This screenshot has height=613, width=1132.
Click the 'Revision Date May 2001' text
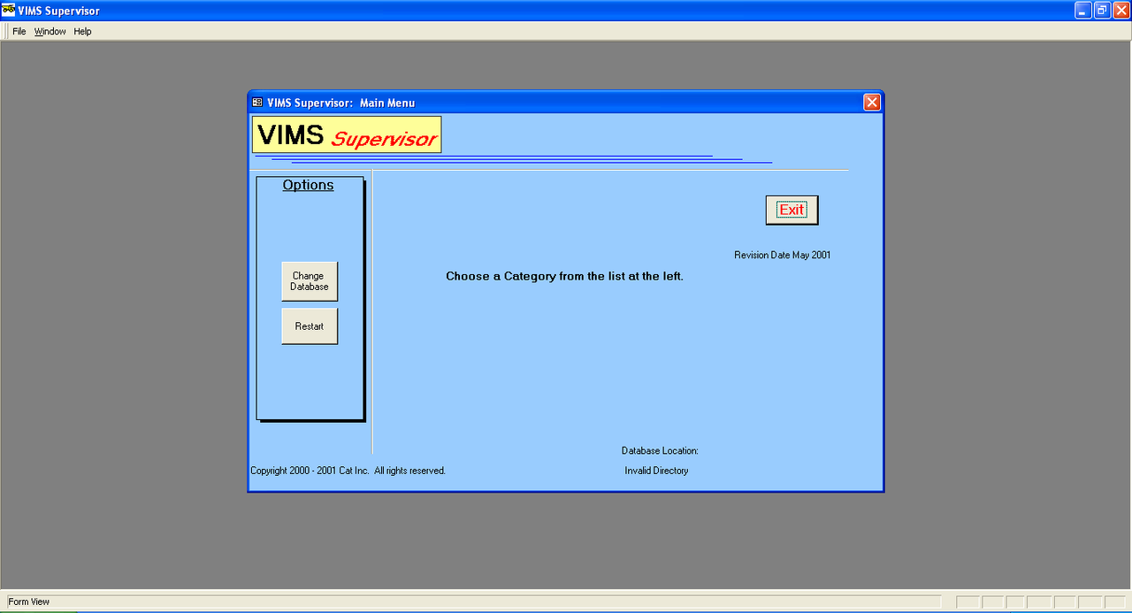783,255
